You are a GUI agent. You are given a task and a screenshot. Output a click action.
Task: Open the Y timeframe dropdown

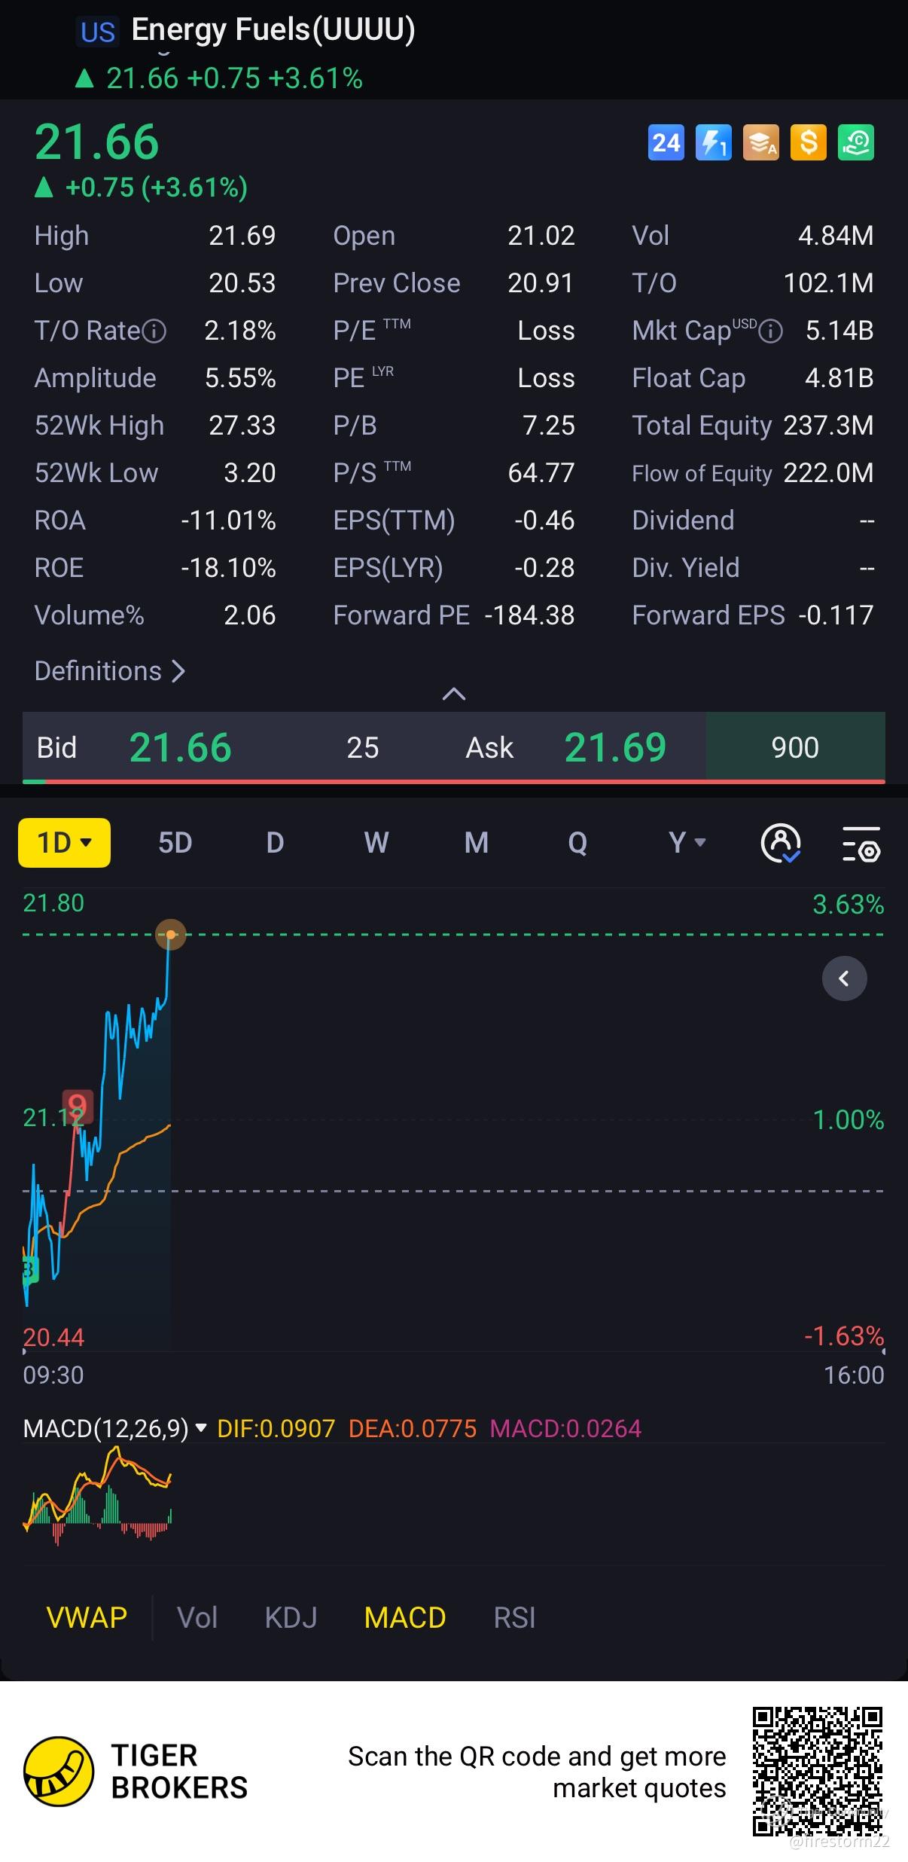point(687,843)
